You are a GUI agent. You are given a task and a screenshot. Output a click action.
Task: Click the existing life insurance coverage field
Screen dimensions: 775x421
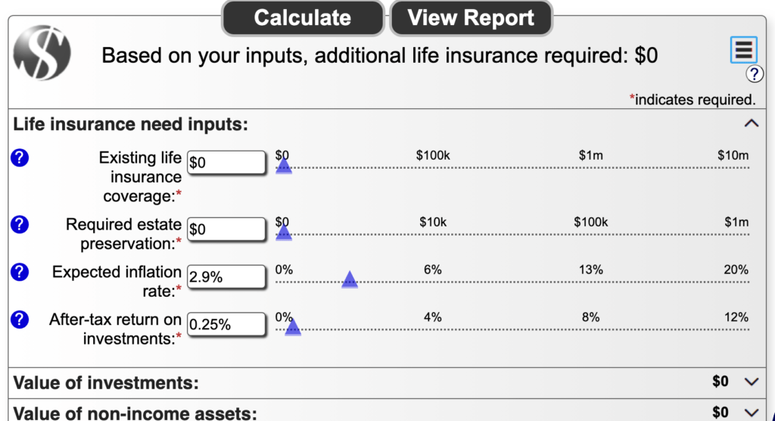(x=226, y=162)
